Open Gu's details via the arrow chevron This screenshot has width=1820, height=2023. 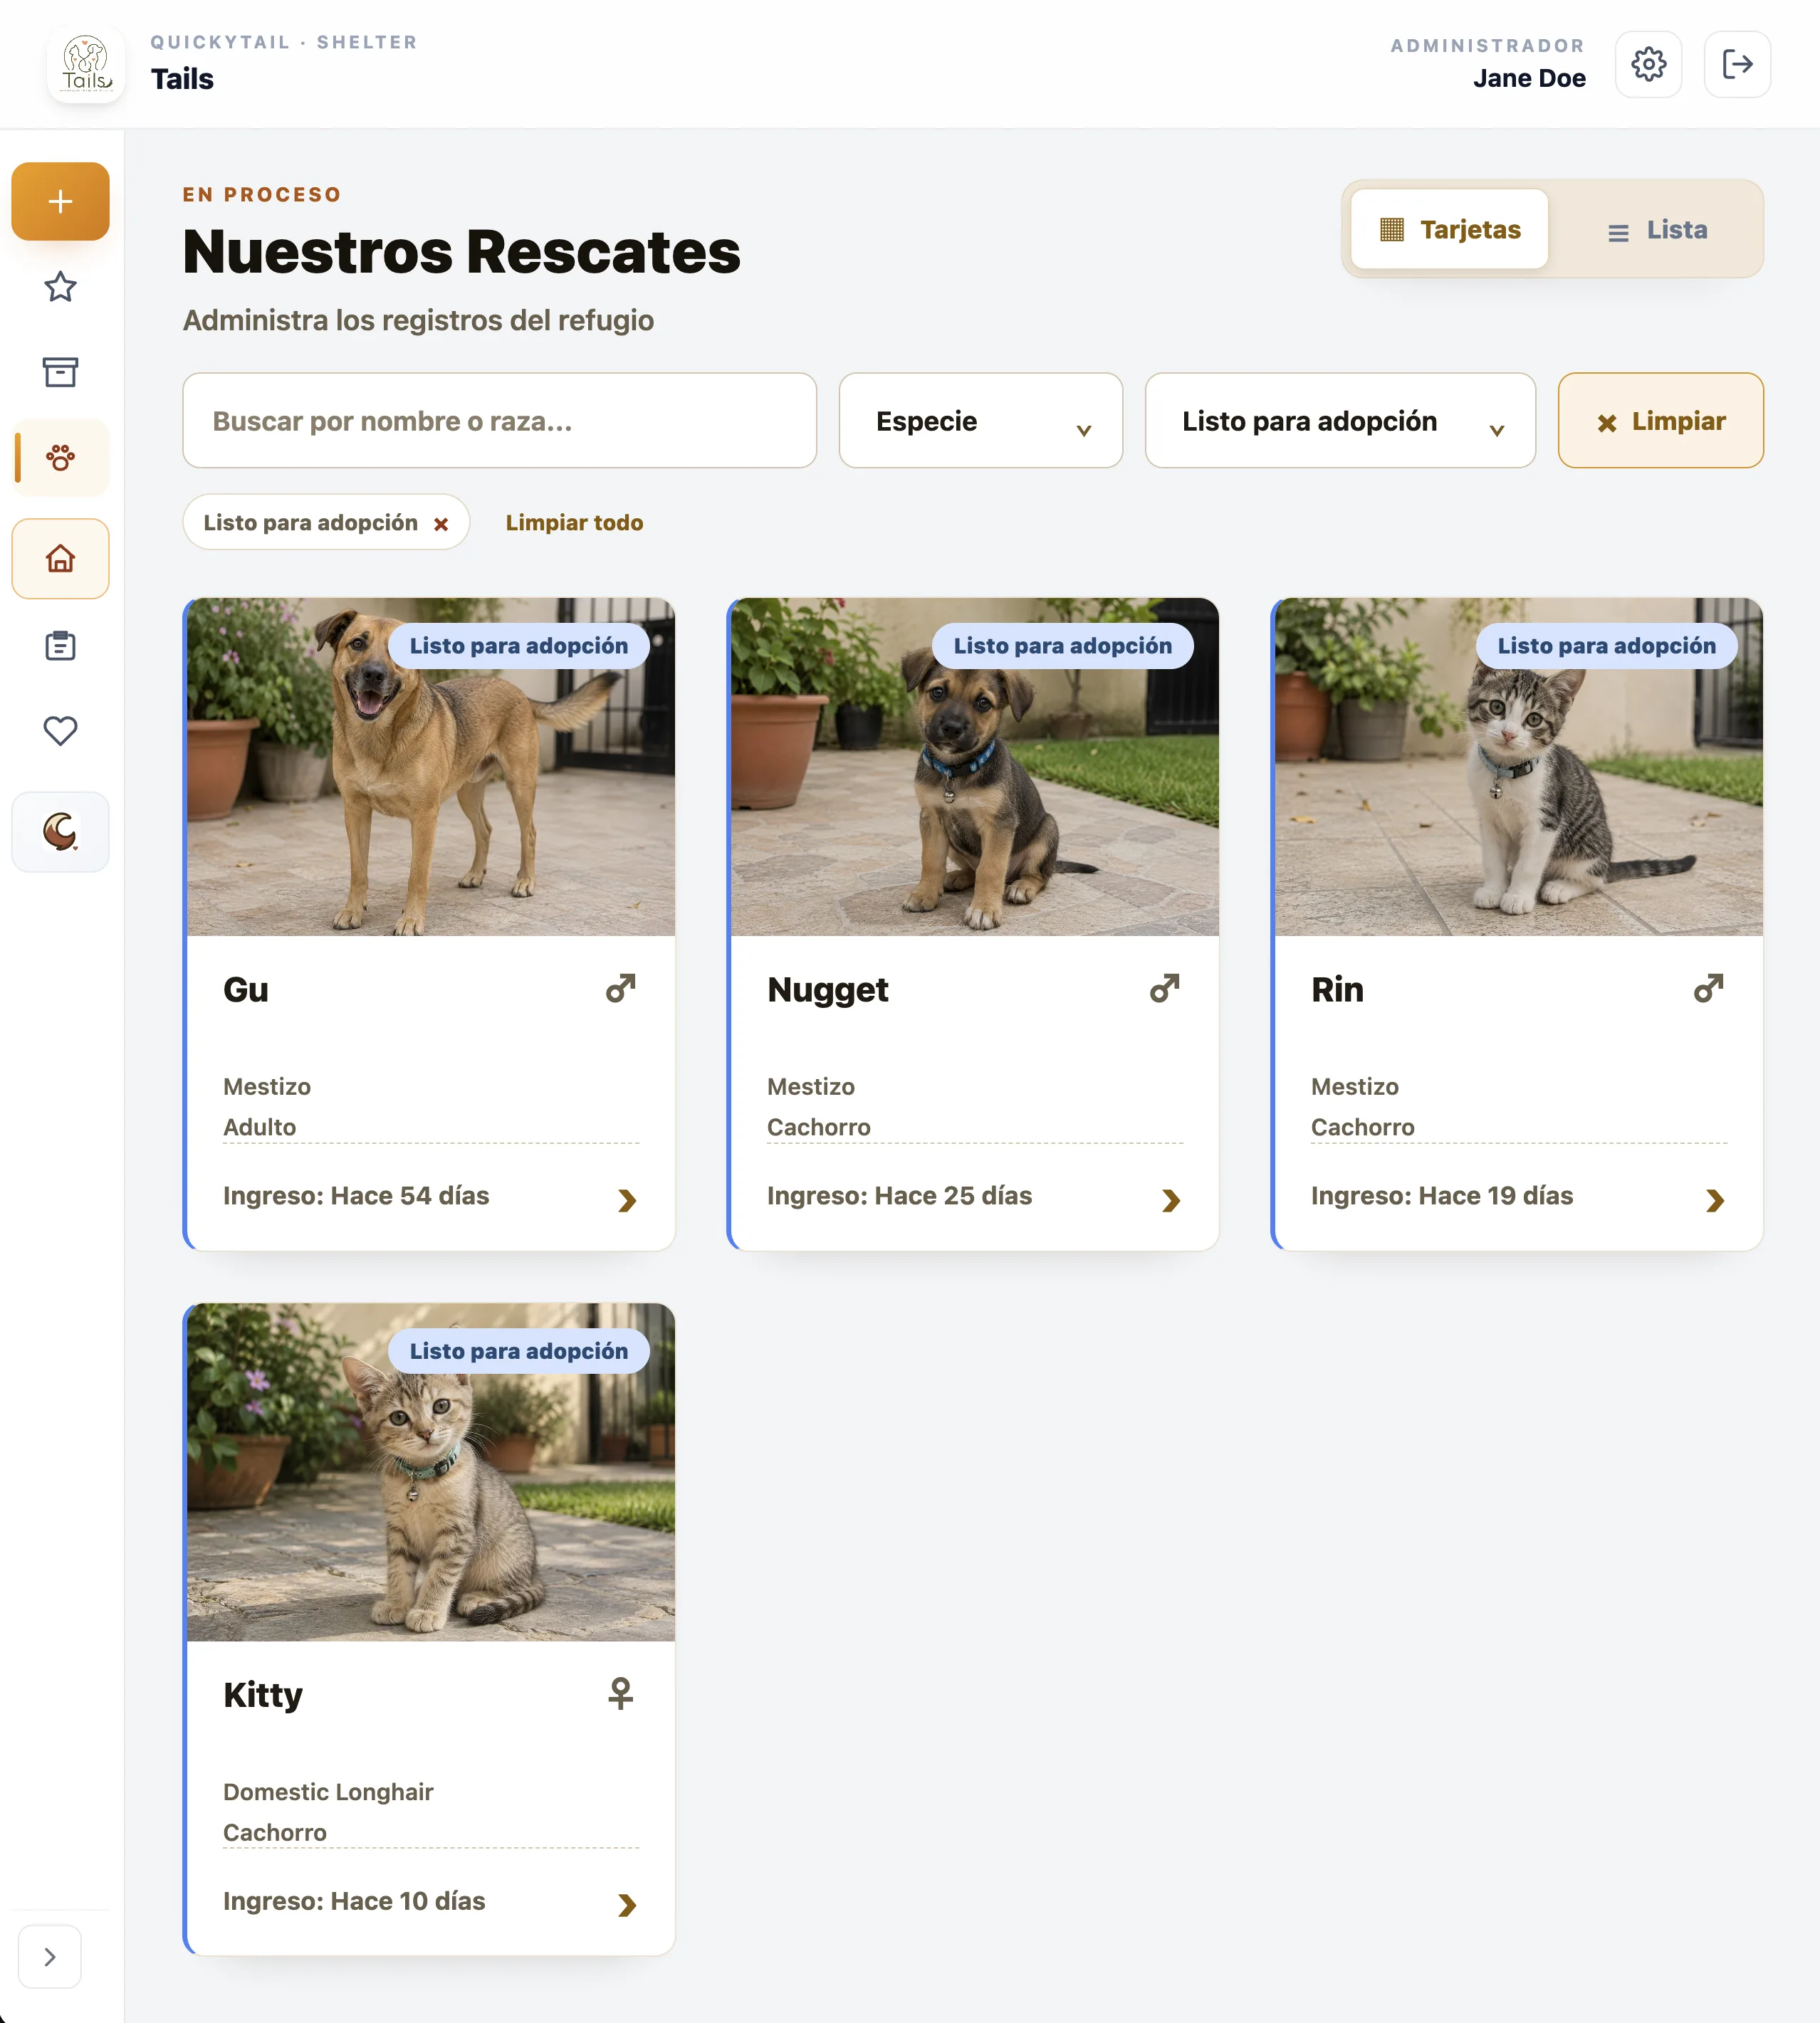(x=627, y=1199)
